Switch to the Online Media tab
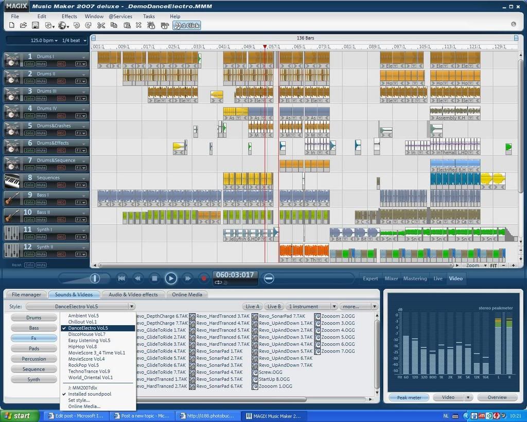 pos(187,294)
